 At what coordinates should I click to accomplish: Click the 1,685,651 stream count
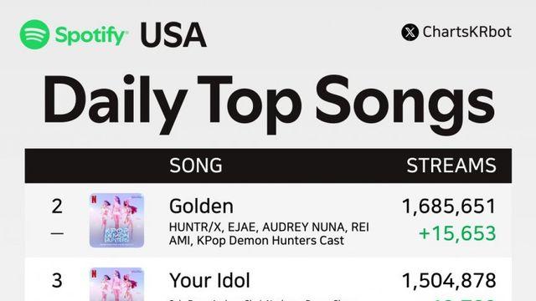tap(449, 207)
